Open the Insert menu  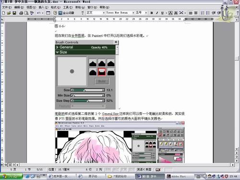click(x=43, y=7)
